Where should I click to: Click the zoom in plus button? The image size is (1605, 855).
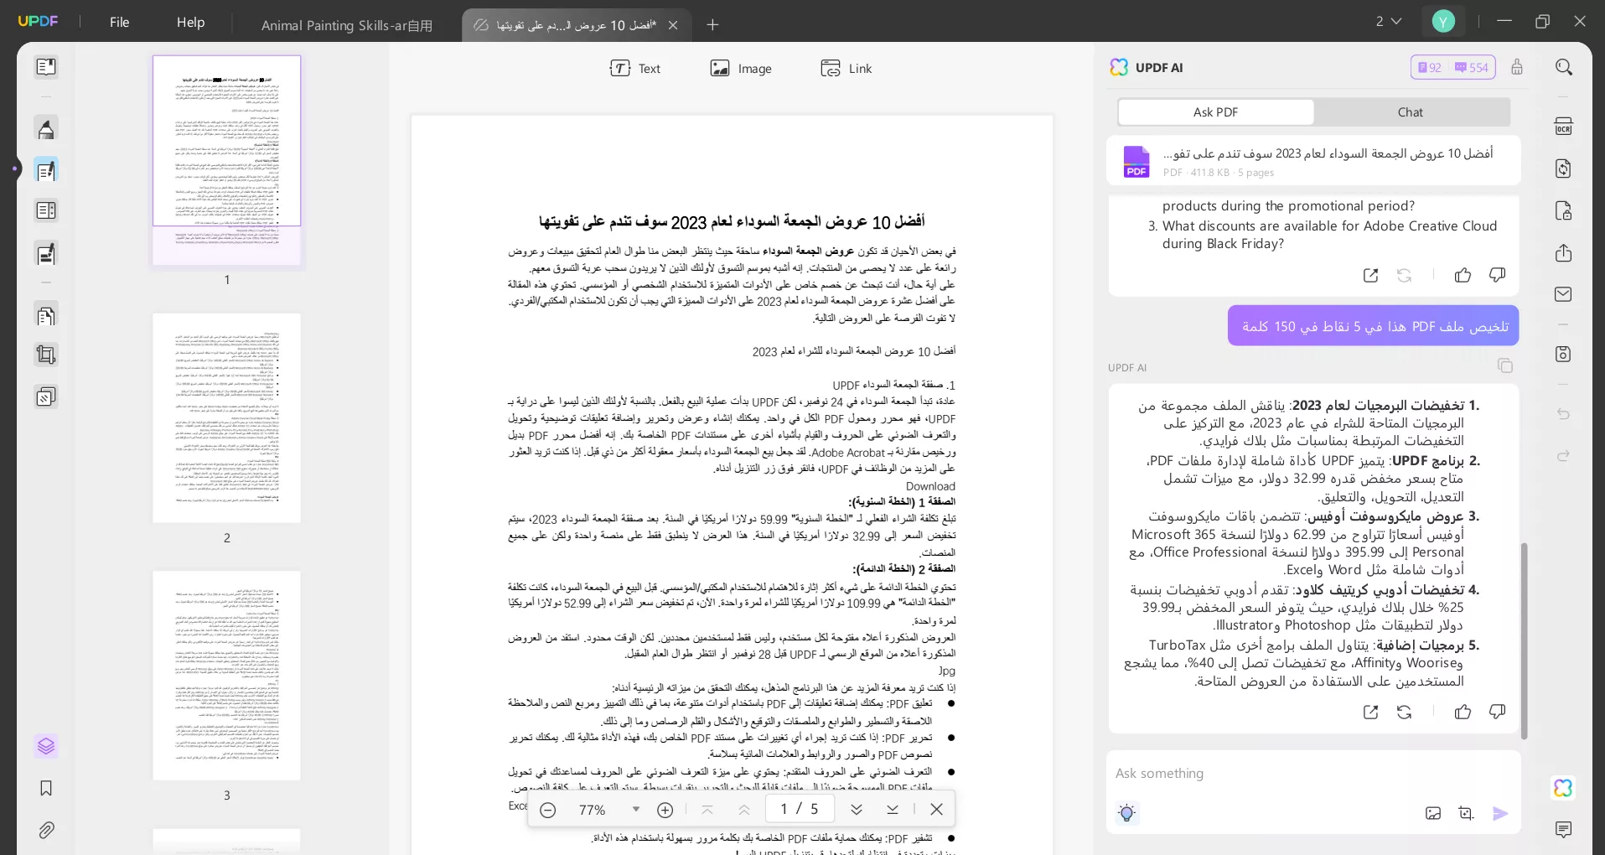(665, 810)
